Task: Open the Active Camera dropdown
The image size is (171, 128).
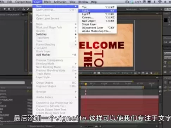Action: (x=110, y=73)
